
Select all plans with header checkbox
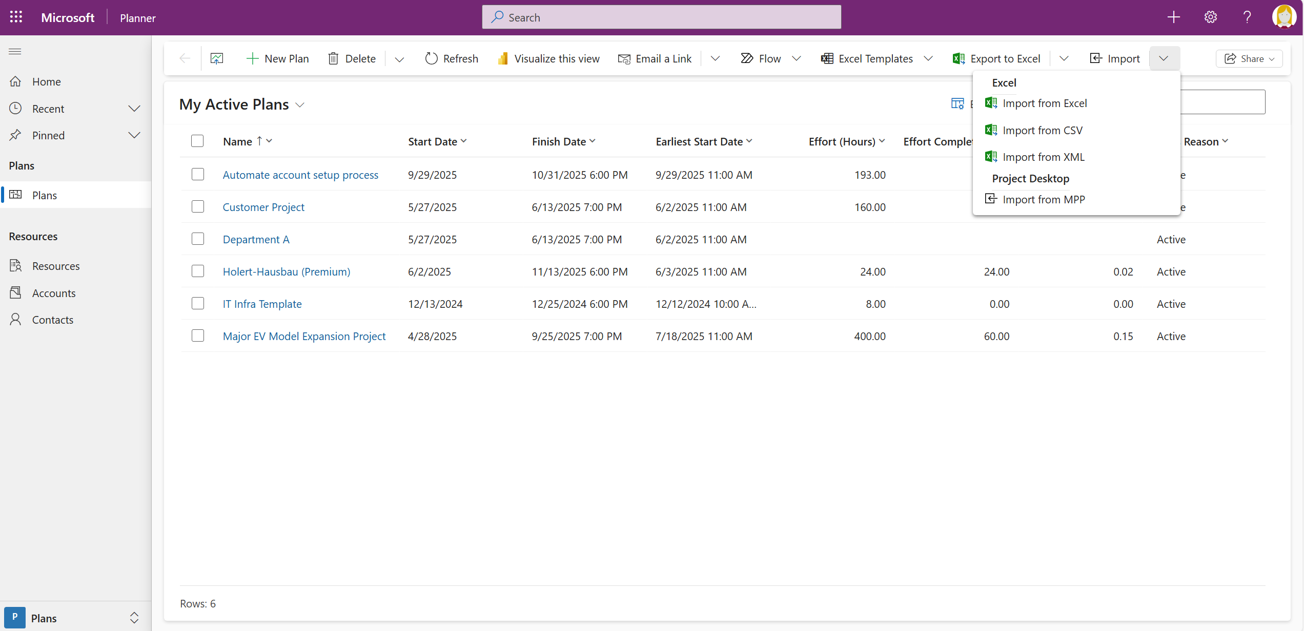197,140
